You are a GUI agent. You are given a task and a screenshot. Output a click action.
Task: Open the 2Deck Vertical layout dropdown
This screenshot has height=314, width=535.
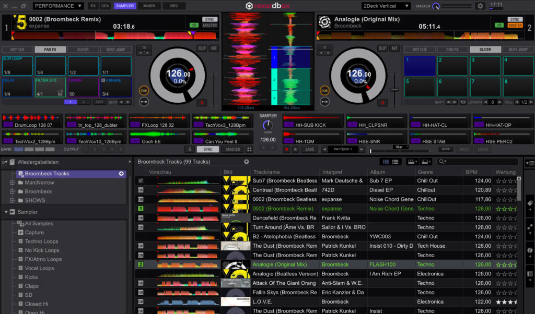click(x=386, y=6)
